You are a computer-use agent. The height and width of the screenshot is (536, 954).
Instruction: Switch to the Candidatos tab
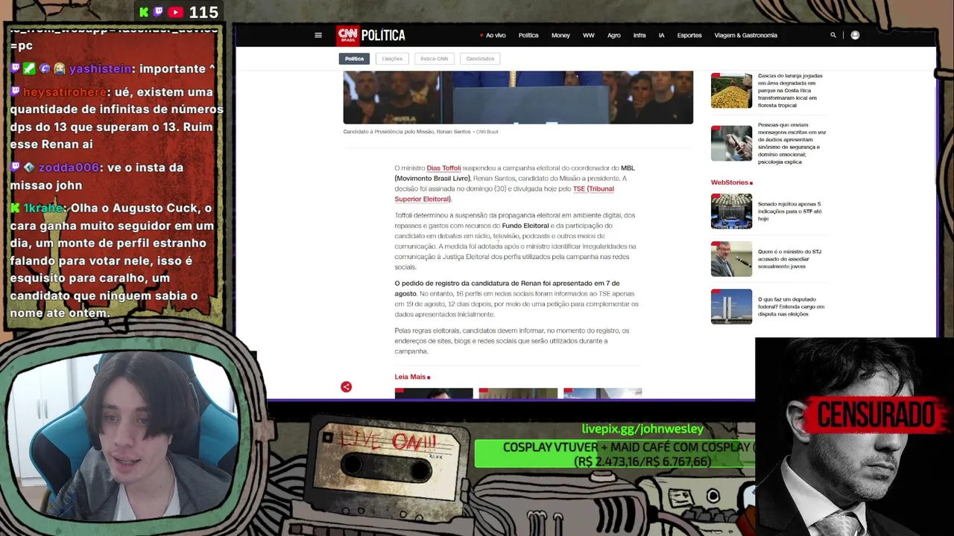click(x=480, y=59)
